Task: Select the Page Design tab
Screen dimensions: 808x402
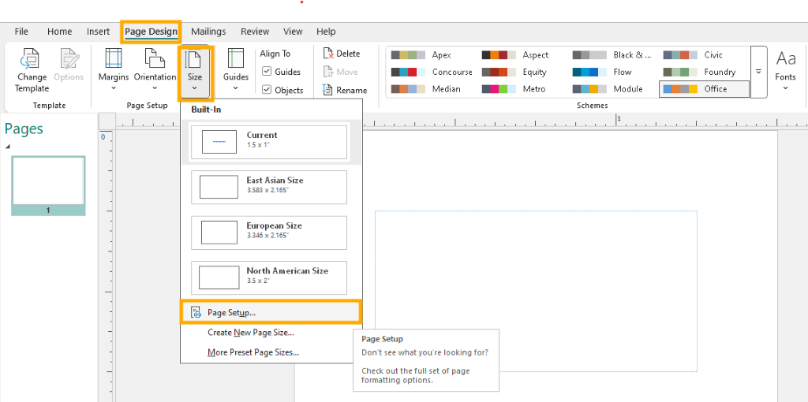Action: pyautogui.click(x=151, y=32)
